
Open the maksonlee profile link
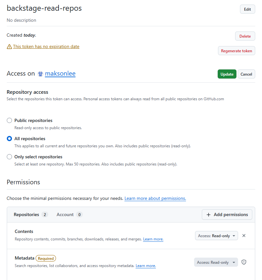point(60,74)
